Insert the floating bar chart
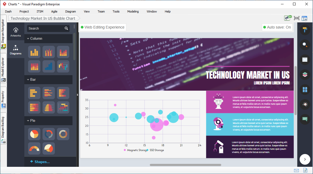 [x=63, y=107]
